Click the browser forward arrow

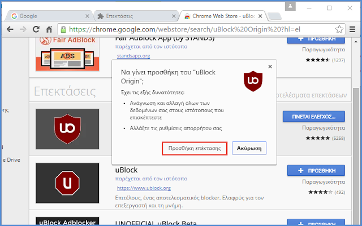(23, 29)
